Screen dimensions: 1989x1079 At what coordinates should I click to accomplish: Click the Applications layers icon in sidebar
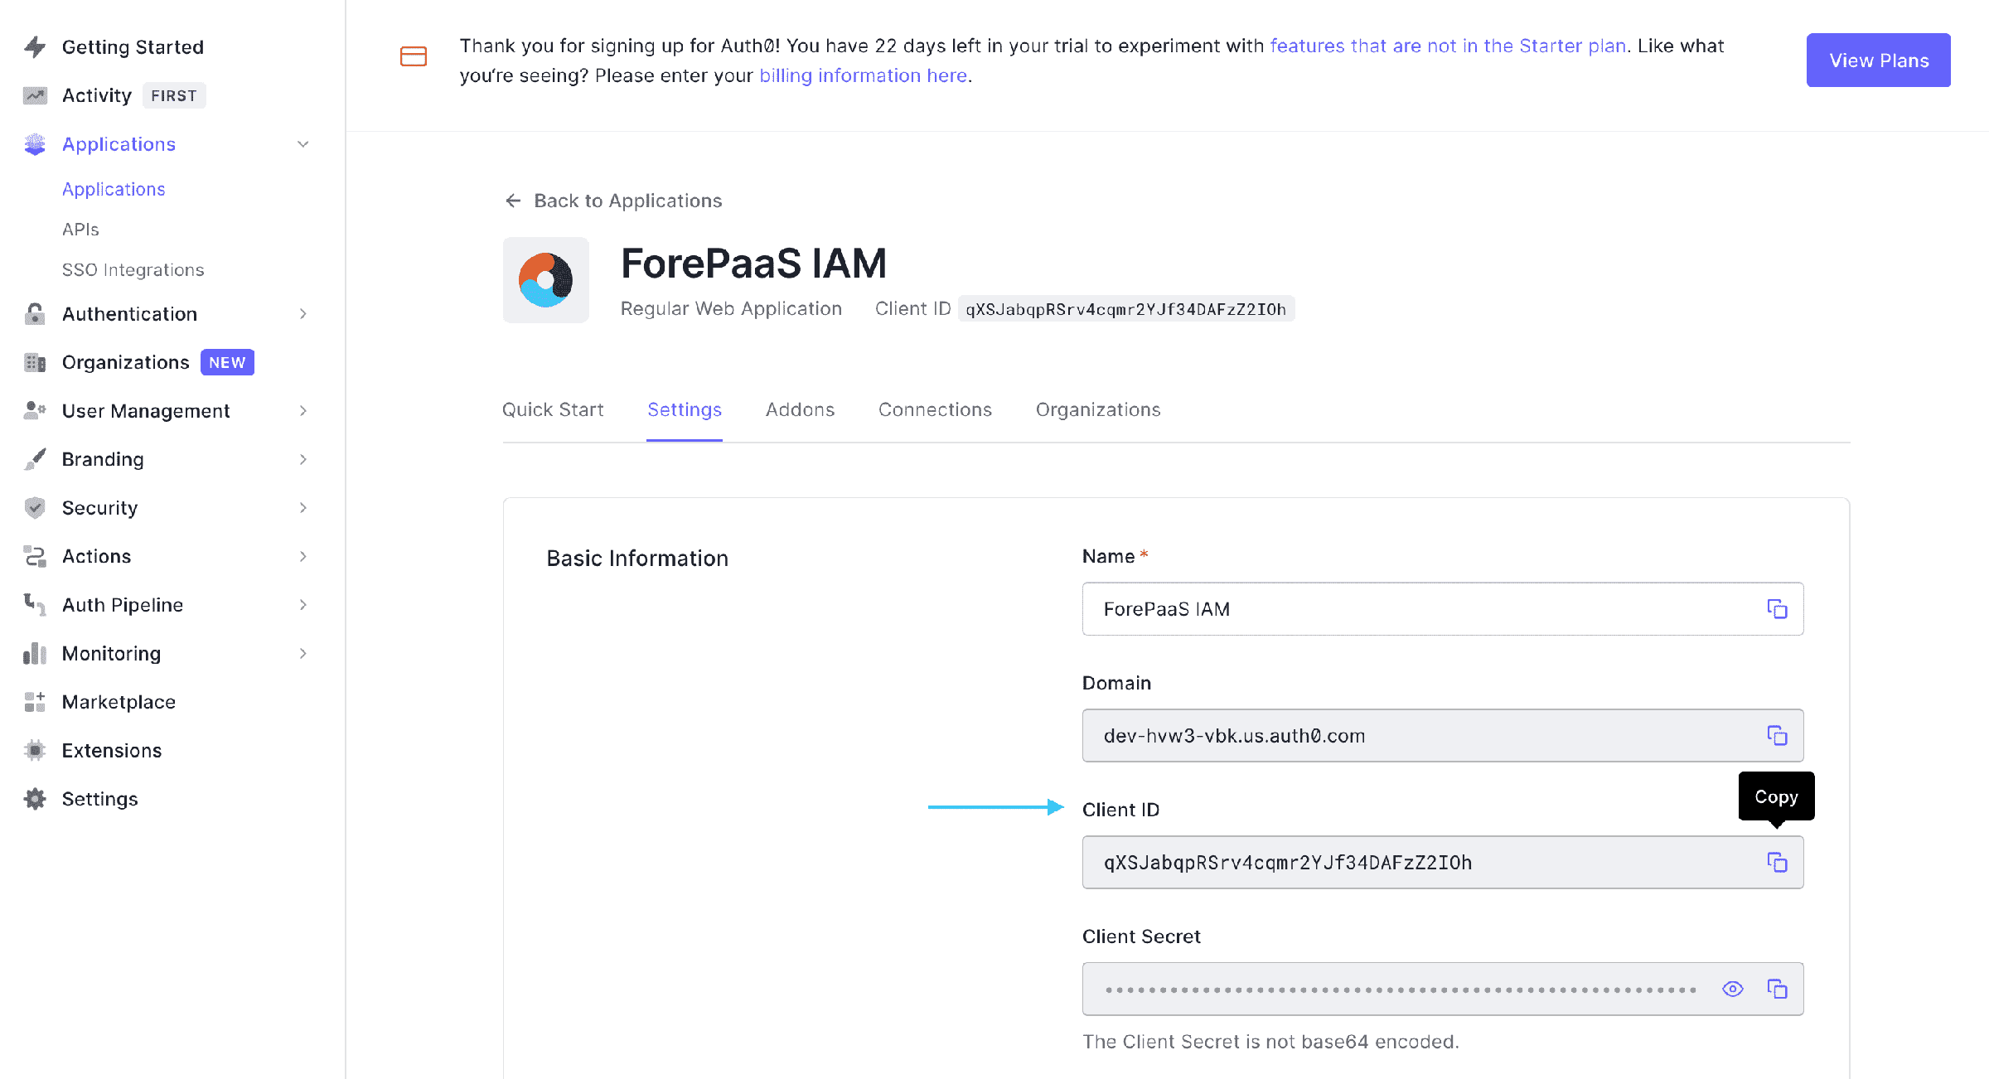(x=35, y=144)
